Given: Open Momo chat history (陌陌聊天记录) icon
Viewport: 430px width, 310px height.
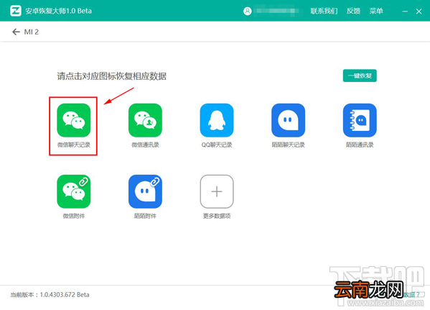Looking at the screenshot, I should (x=288, y=120).
